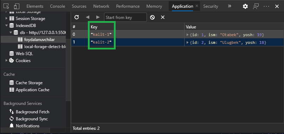Viewport: 284px width, 134px height.
Task: Click the Total entries: 2 status
Action: tap(86, 128)
